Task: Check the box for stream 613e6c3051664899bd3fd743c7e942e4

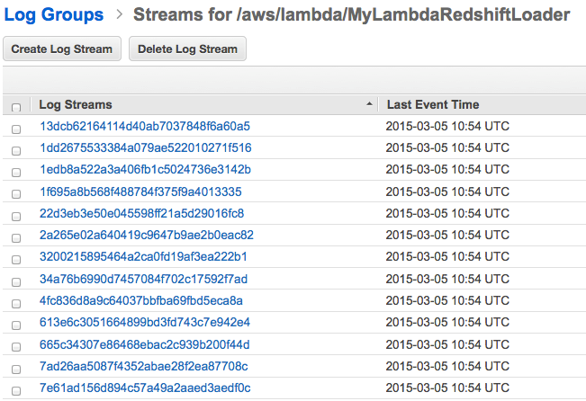Action: click(x=16, y=325)
